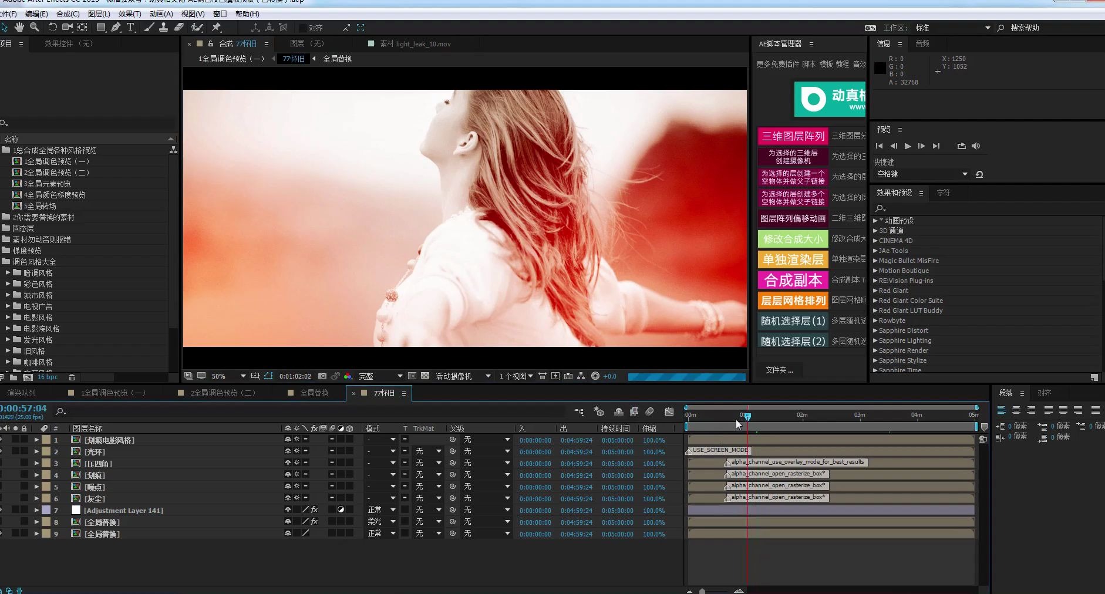Open composition mini-flowchart in timeline
The height and width of the screenshot is (594, 1105).
click(579, 411)
